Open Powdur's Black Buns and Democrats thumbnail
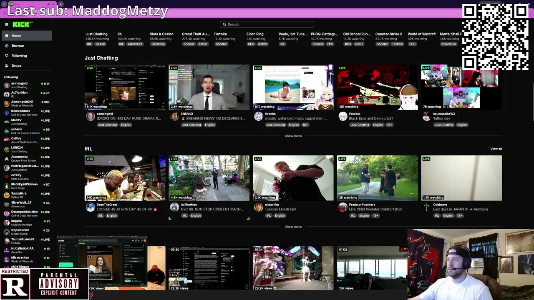 (378, 87)
